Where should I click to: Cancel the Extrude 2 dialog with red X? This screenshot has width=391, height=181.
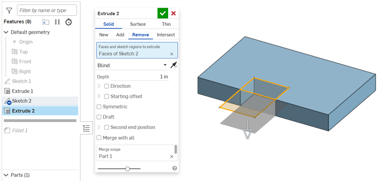pos(173,13)
